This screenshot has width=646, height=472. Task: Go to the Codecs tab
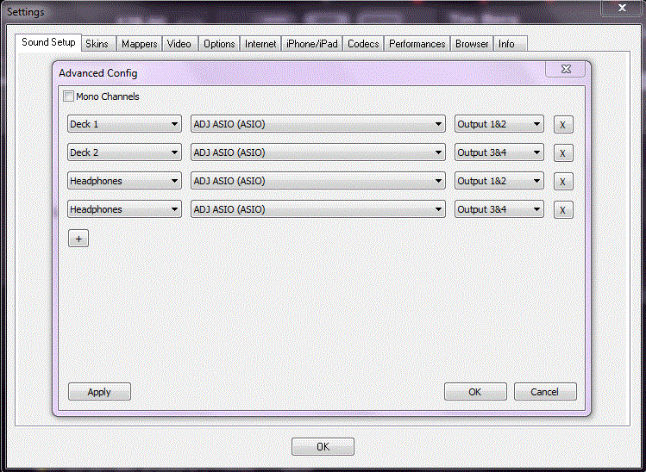pos(363,44)
